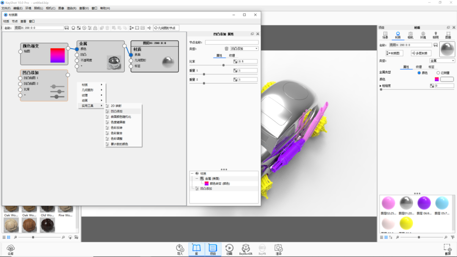Screen dimensions: 457x257
Task: Click the 标签 input socket on the 材质 node
Action: [131, 66]
